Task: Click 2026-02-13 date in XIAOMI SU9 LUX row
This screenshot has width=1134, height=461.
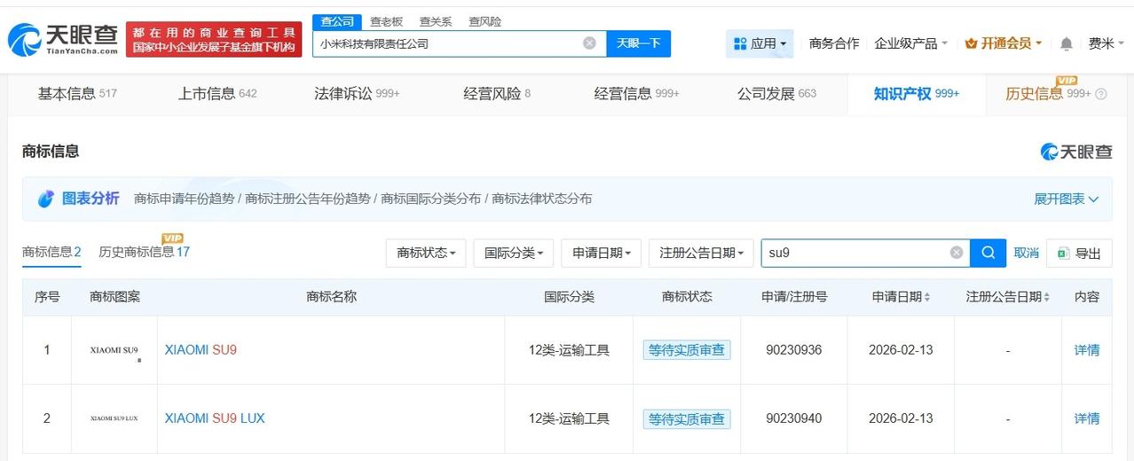Action: click(x=901, y=418)
